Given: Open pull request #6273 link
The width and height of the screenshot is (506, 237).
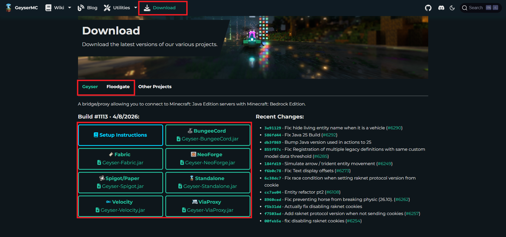Looking at the screenshot, I should [343, 171].
